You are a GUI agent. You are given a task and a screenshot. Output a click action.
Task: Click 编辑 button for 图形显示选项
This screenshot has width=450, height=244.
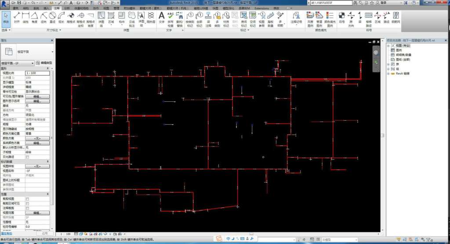point(37,101)
